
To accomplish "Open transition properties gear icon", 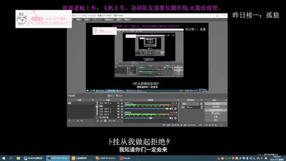I will point(201,104).
